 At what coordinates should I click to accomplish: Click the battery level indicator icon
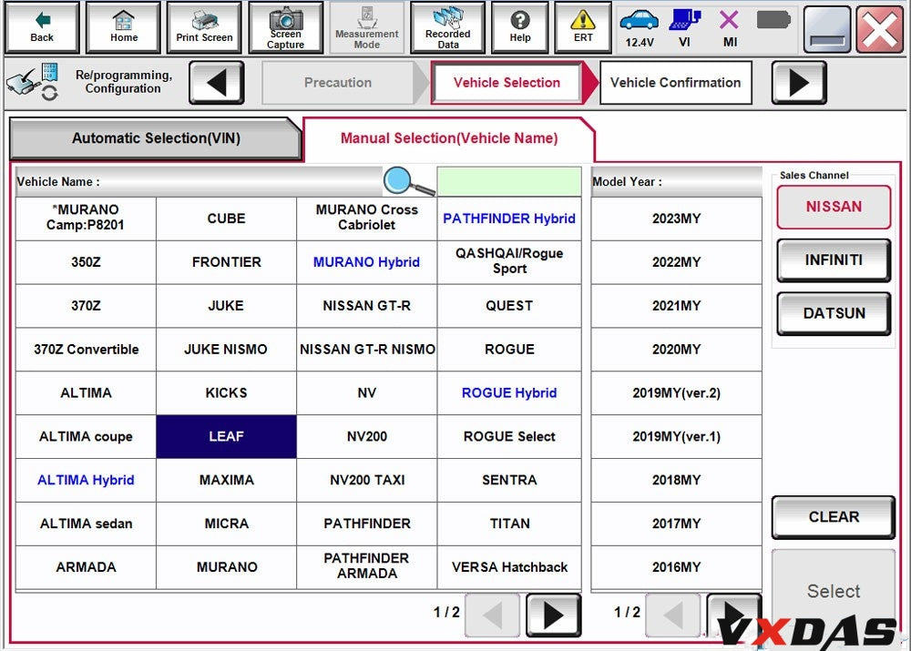click(x=773, y=20)
